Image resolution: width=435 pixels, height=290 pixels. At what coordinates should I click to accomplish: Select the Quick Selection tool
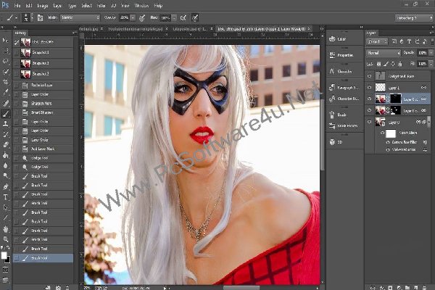pos(5,72)
